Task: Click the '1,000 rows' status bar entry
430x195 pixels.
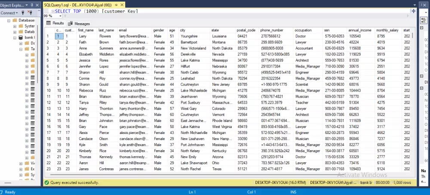Action: click(x=402, y=183)
